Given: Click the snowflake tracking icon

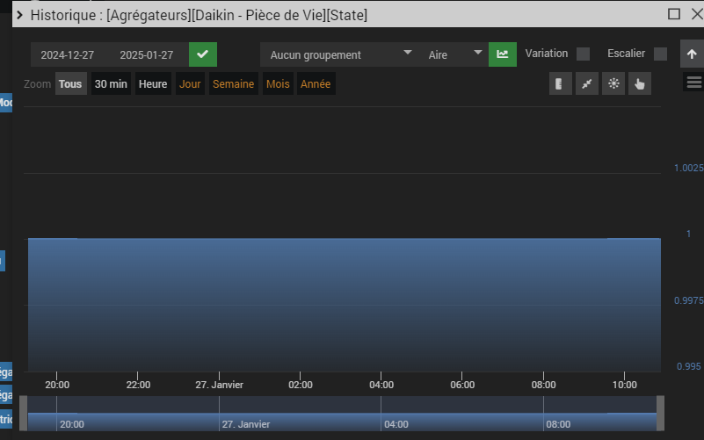Looking at the screenshot, I should tap(613, 84).
